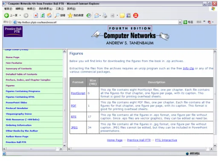Viewport: 220px width, 161px height.
Task: Open Preface, Index, and Chapter Samples
Action: point(28,80)
